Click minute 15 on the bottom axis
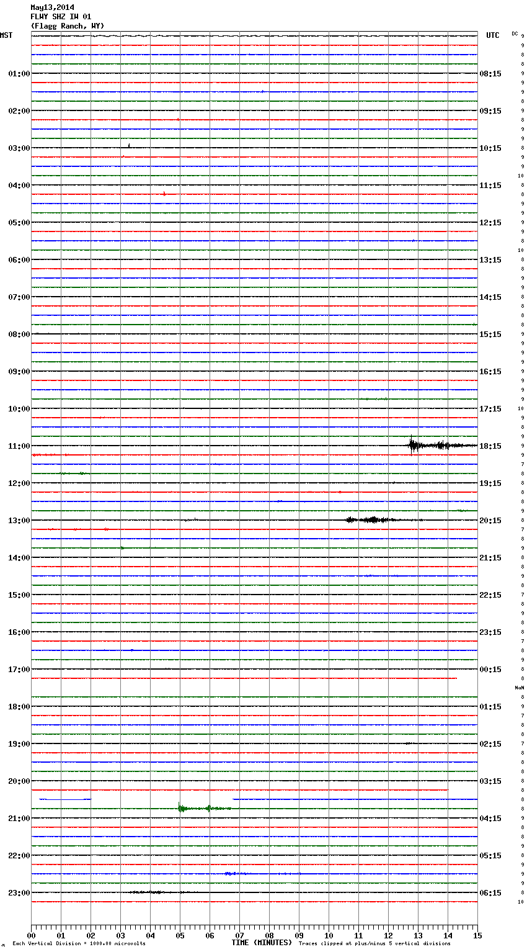The width and height of the screenshot is (527, 952). point(477,935)
